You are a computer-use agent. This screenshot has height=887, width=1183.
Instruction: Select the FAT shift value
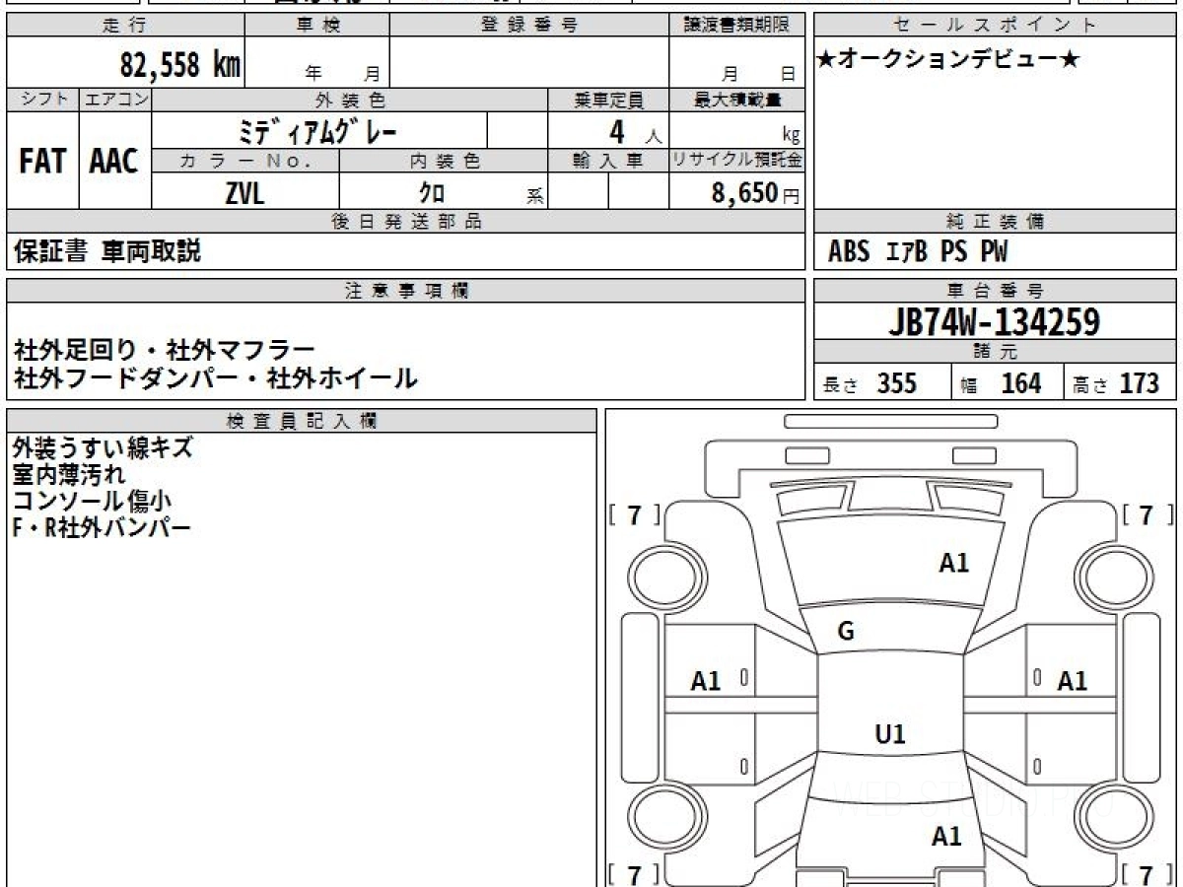(x=42, y=162)
